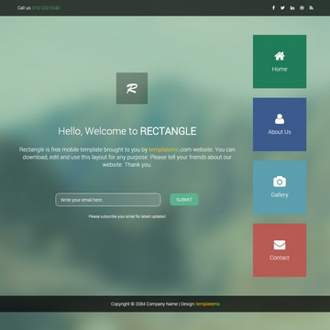Click the camera icon in Gallery tile
Screen dimensions: 330x330
tap(280, 181)
